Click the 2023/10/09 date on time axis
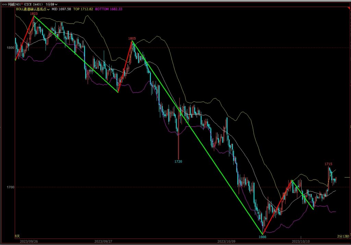The image size is (351, 245). (x=227, y=241)
